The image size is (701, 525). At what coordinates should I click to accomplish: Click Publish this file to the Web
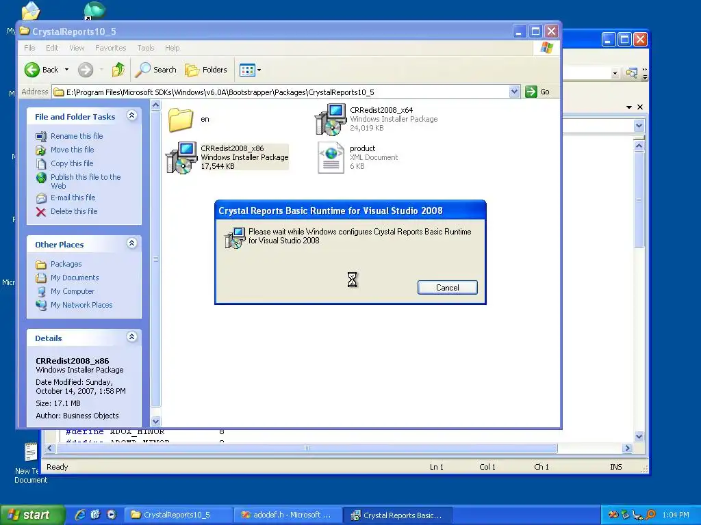pos(86,181)
